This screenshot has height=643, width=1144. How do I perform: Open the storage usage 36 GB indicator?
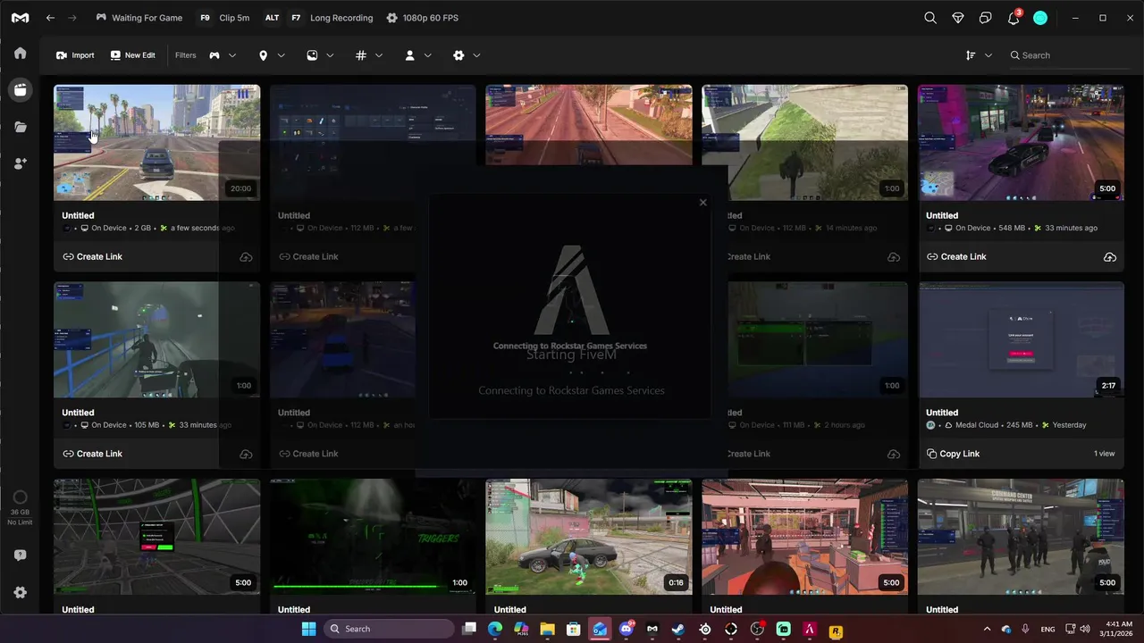(x=20, y=506)
